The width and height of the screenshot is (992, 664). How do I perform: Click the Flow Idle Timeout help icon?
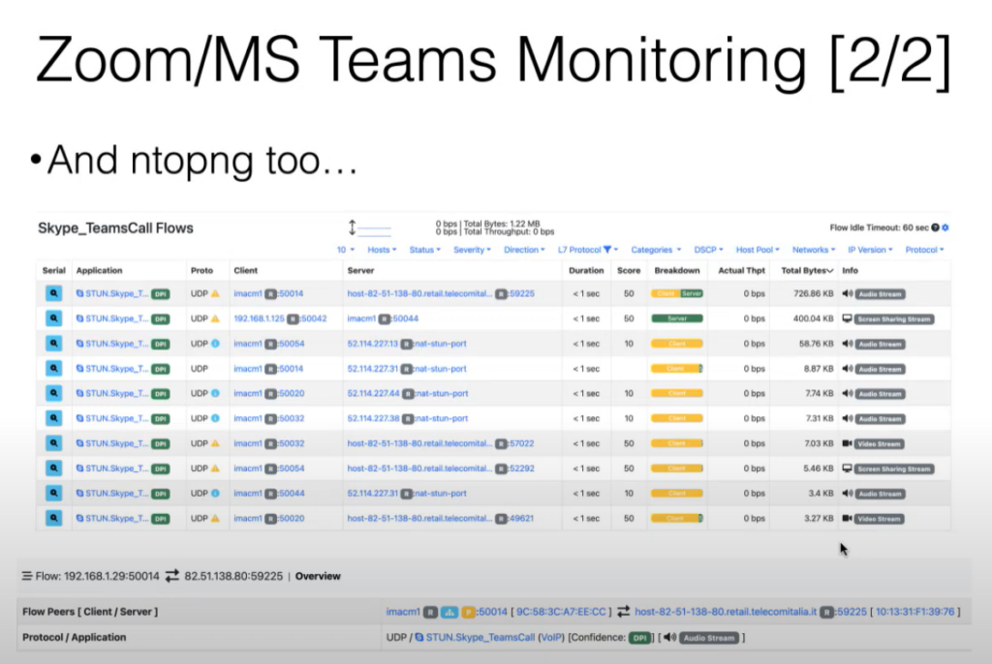pyautogui.click(x=935, y=227)
